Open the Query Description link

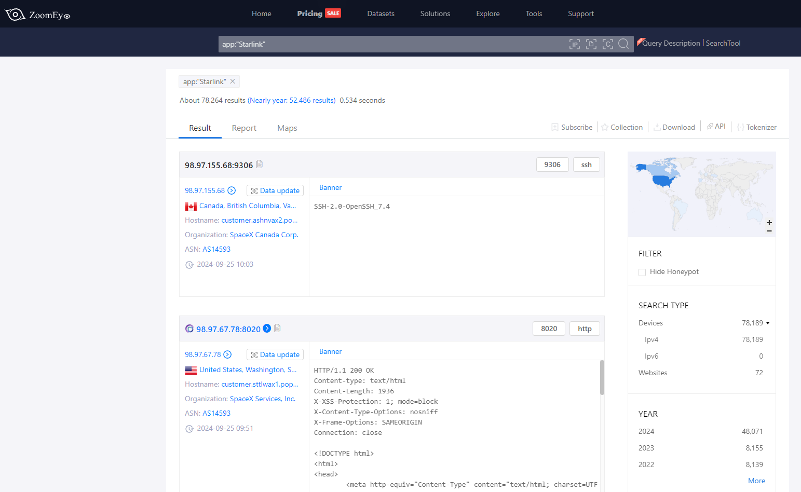(x=671, y=43)
